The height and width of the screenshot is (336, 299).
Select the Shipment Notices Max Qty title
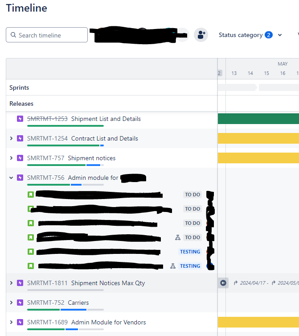[x=108, y=283]
